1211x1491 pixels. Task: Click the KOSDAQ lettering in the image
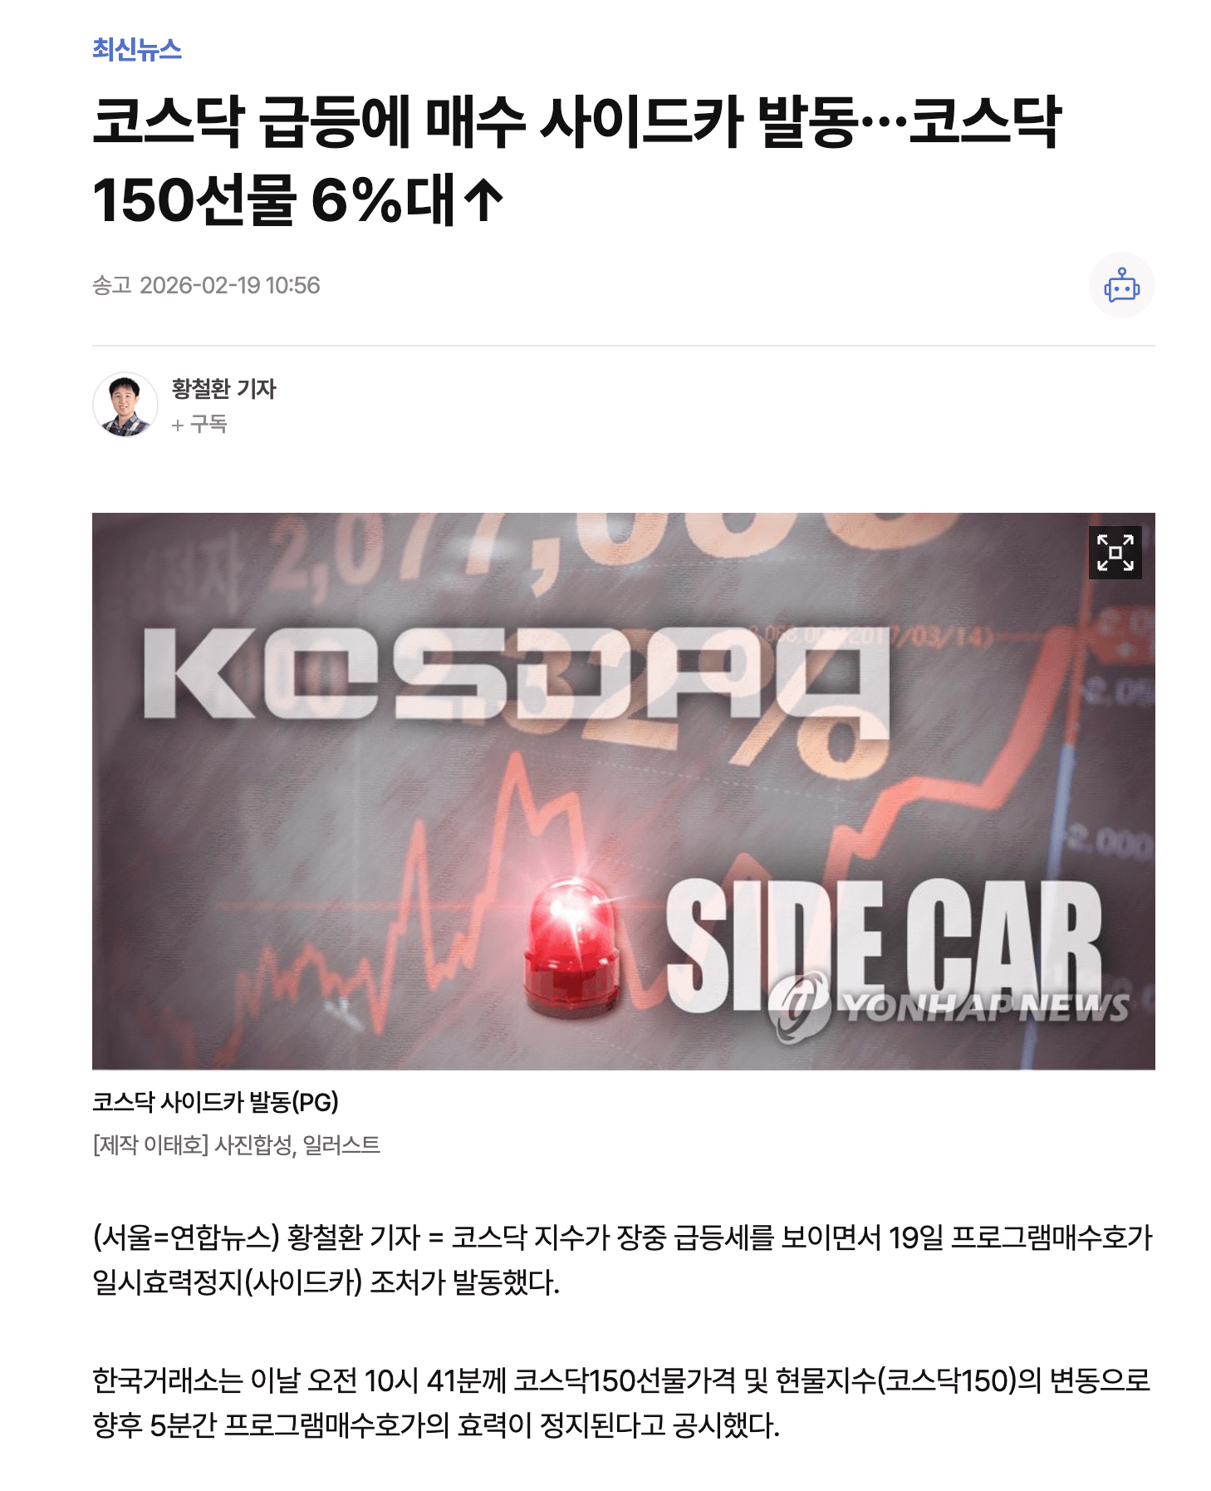[x=517, y=675]
